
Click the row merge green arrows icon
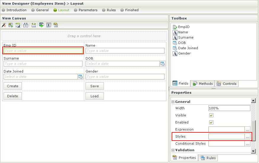point(34,25)
